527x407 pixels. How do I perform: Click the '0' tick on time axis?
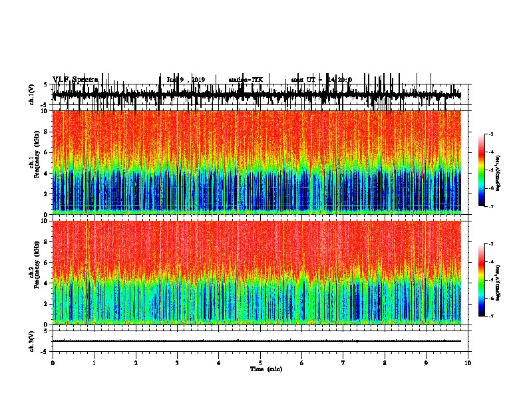pyautogui.click(x=53, y=363)
